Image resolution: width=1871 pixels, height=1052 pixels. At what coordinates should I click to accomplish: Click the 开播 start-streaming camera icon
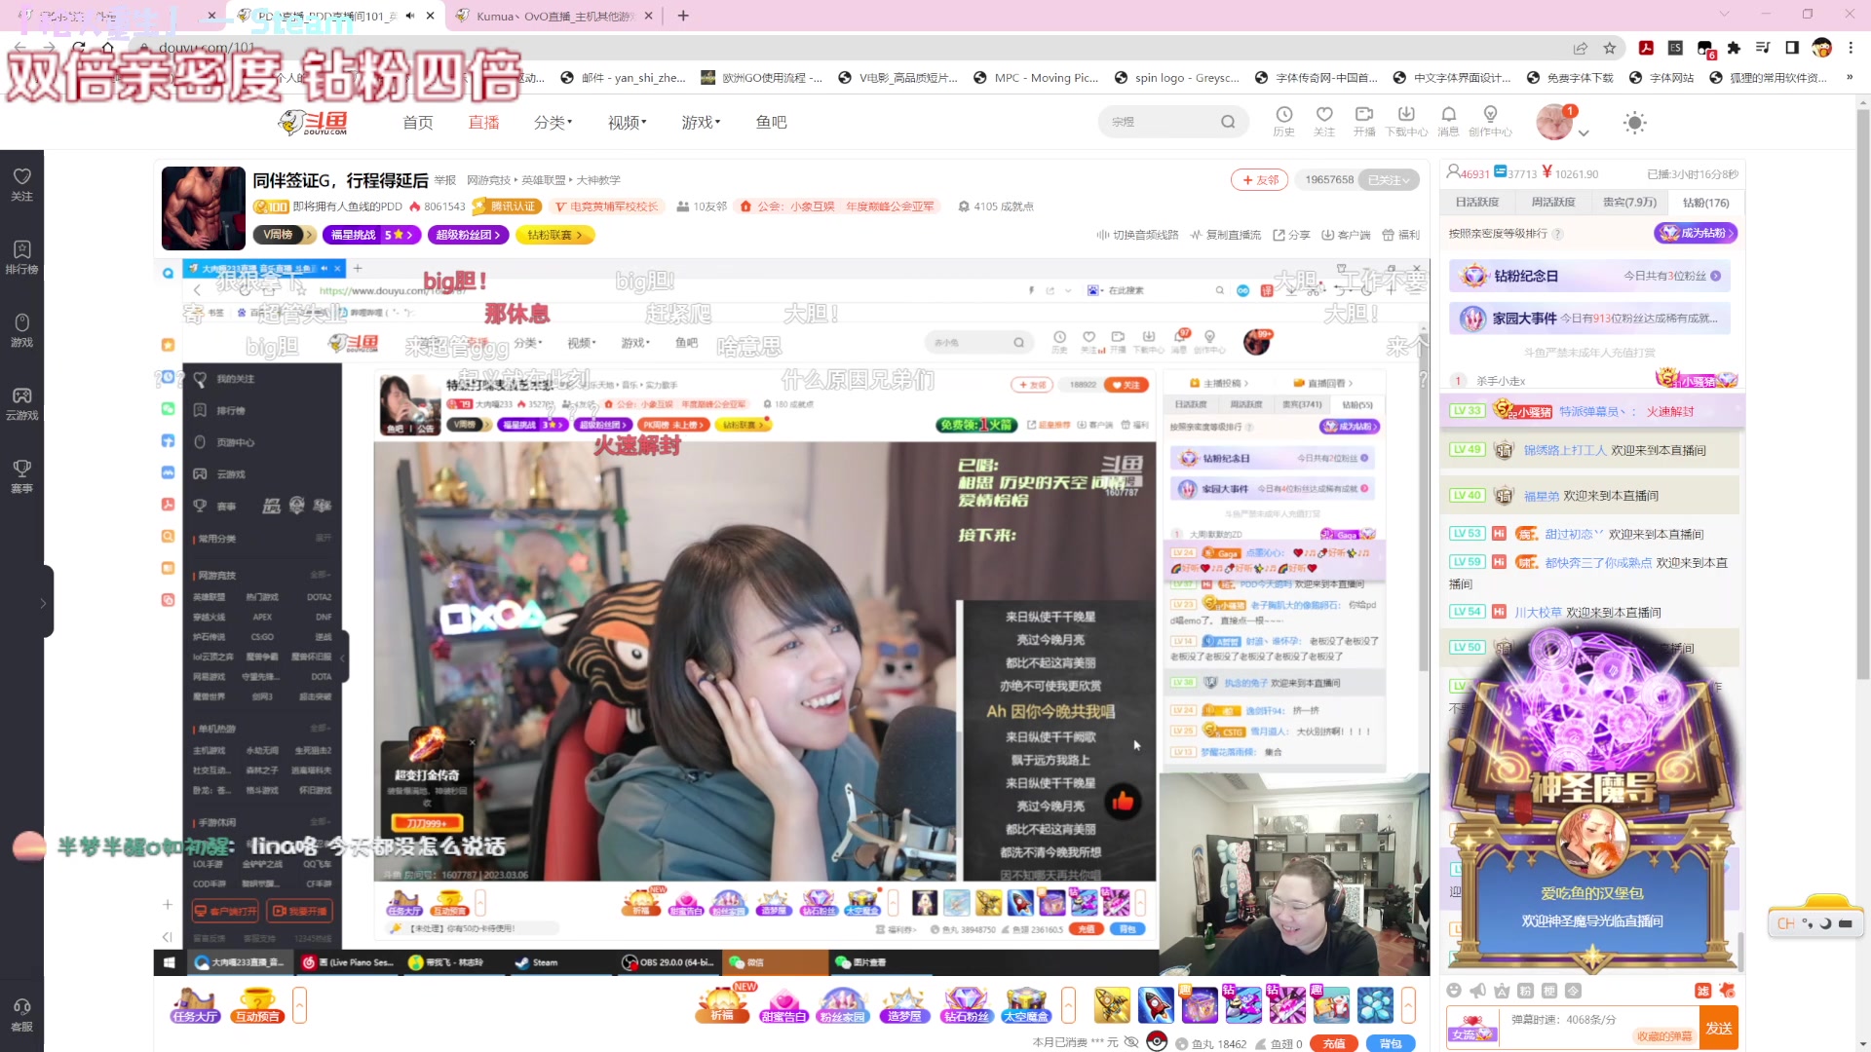click(1364, 122)
